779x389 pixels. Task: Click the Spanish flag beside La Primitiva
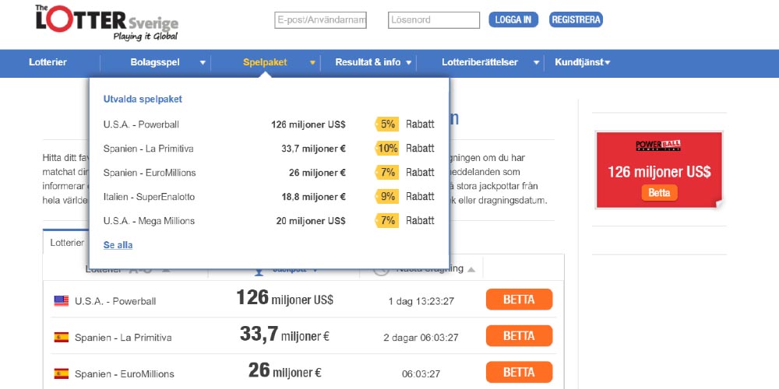click(61, 338)
